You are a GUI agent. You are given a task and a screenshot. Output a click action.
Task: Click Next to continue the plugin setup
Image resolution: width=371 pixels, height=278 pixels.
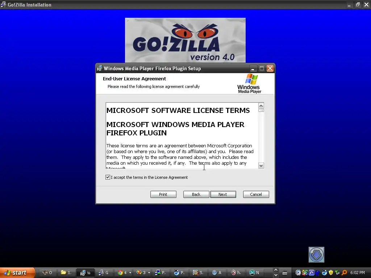[223, 194]
